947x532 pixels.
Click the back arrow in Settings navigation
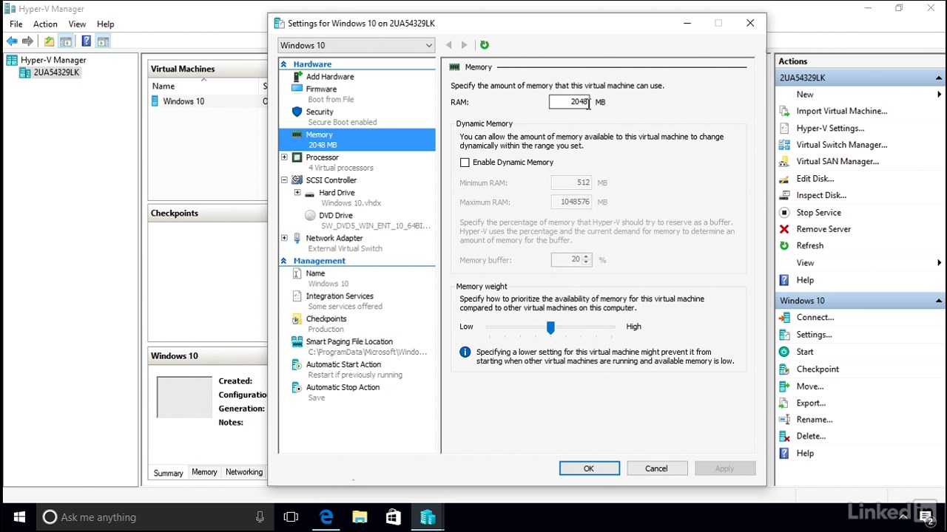coord(449,45)
